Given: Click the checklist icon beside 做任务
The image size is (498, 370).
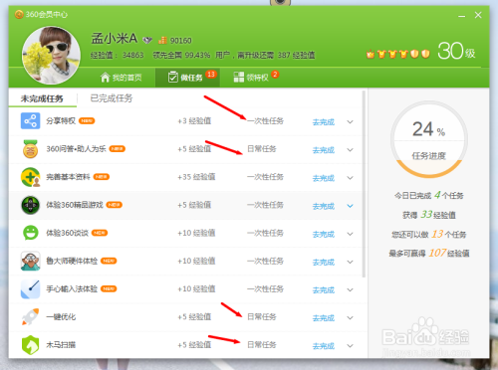Looking at the screenshot, I should point(173,77).
